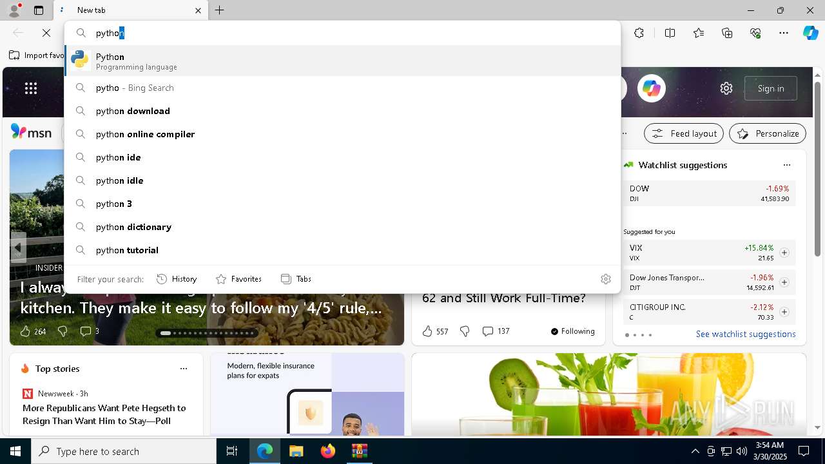Open the DOW stock row

[709, 193]
